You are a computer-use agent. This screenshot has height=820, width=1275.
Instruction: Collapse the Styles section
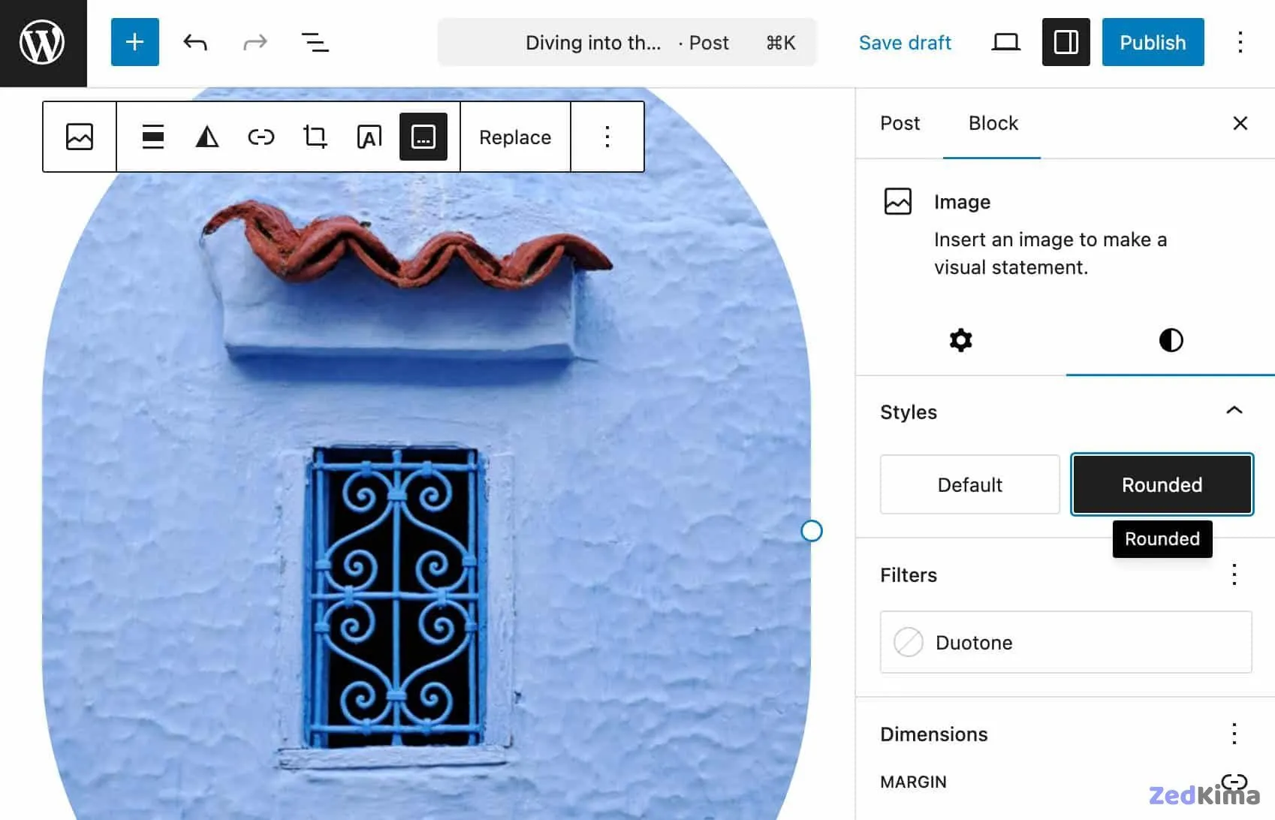click(1234, 411)
